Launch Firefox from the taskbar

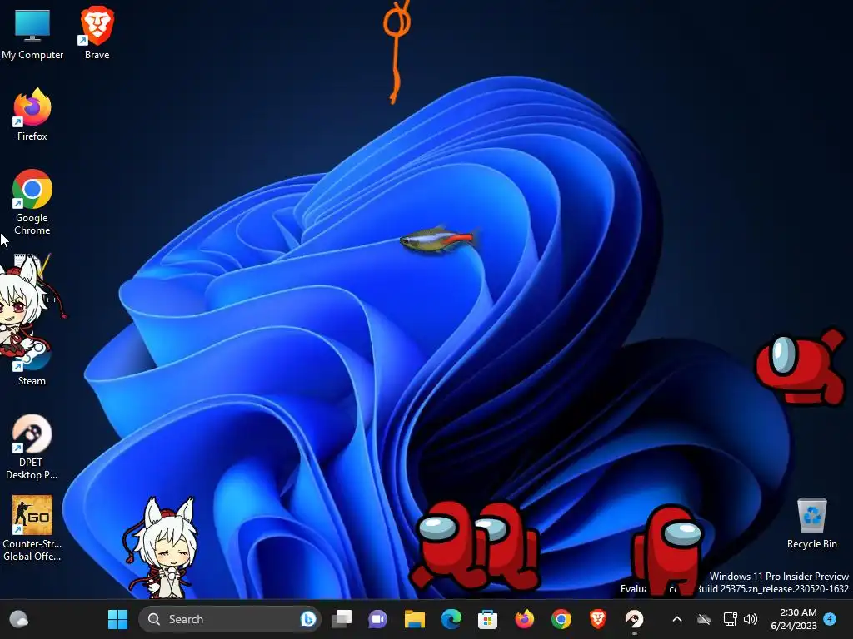(525, 619)
